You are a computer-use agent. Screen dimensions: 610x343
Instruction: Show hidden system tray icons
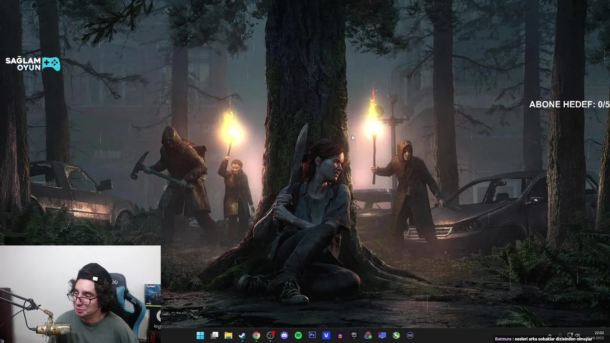pyautogui.click(x=550, y=335)
